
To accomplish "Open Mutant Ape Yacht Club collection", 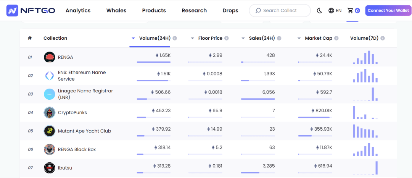I will click(85, 131).
